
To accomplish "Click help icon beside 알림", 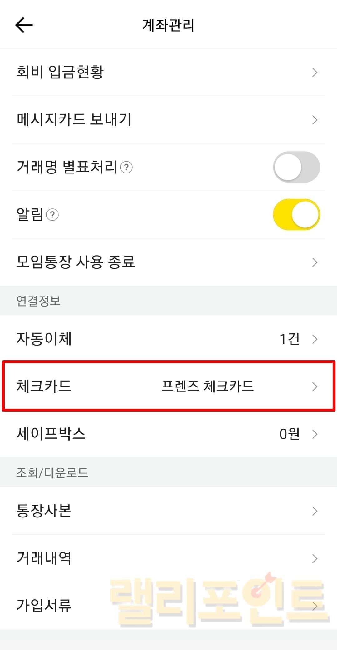I will [x=52, y=215].
